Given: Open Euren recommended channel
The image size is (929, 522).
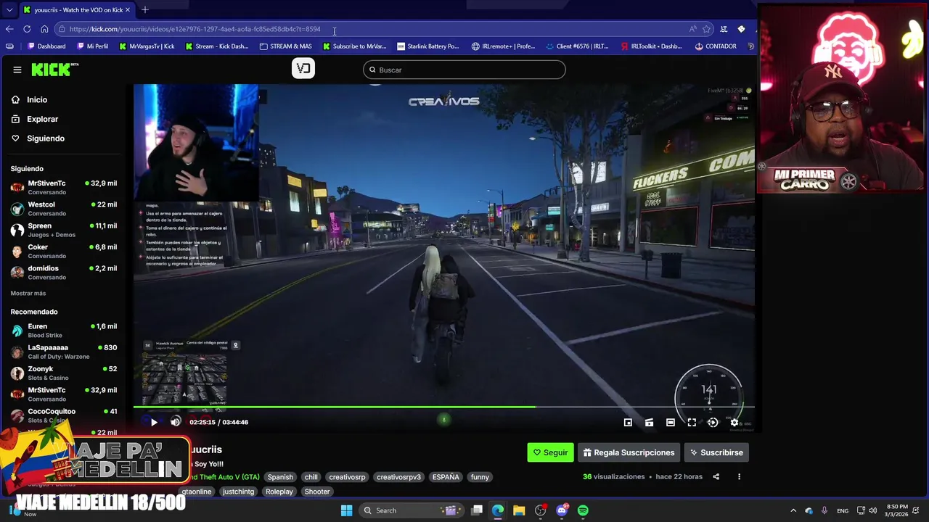Looking at the screenshot, I should (64, 331).
